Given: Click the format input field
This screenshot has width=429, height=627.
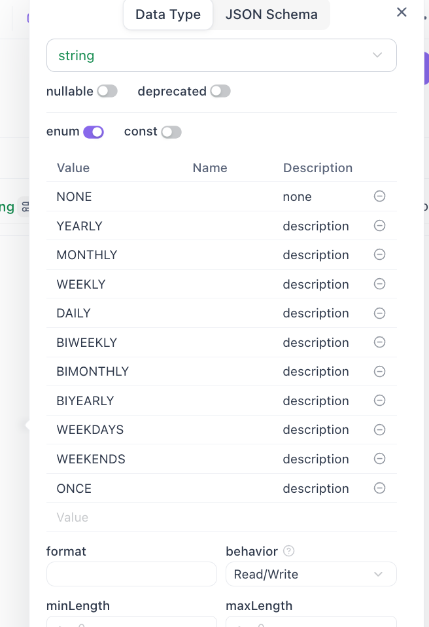Looking at the screenshot, I should pos(131,574).
